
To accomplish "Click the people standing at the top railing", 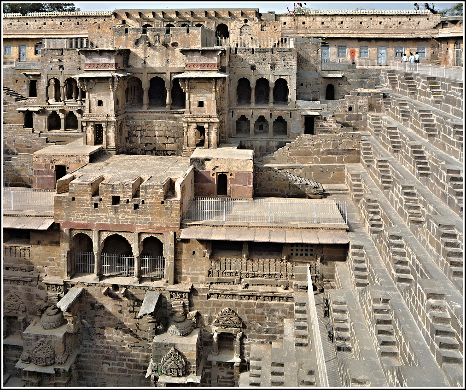I will 410,60.
